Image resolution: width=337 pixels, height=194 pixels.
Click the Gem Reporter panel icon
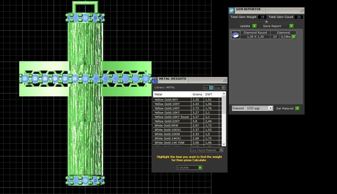tap(232, 10)
